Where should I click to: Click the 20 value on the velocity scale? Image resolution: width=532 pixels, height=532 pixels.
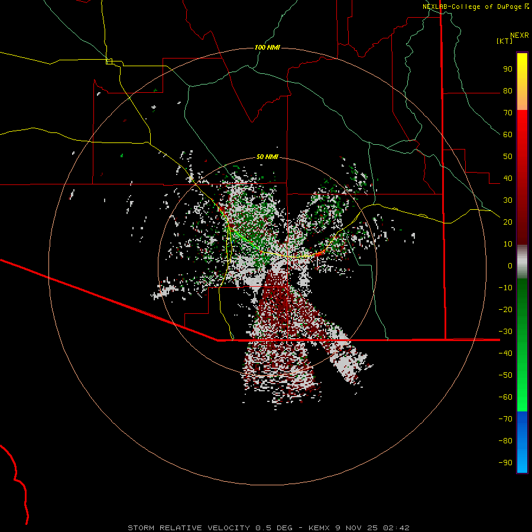508,222
